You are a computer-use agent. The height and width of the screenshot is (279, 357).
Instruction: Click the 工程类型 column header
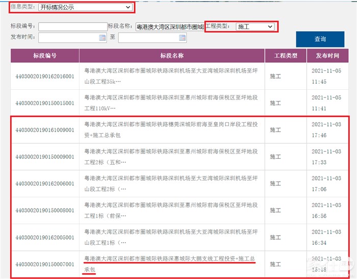click(286, 56)
